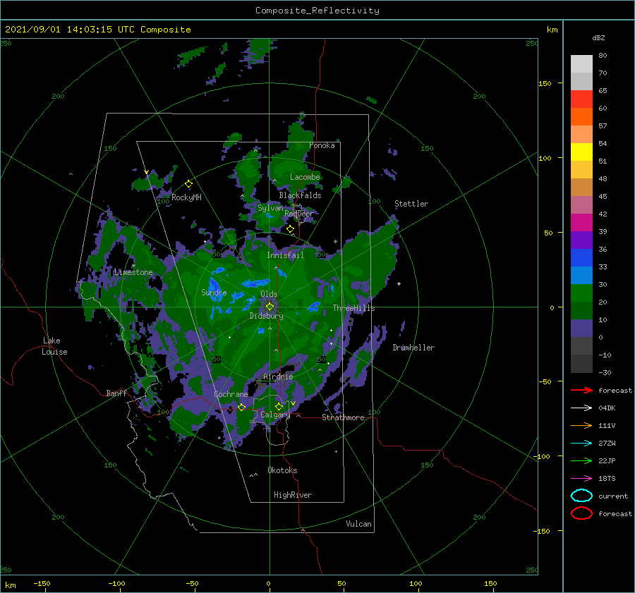Image resolution: width=635 pixels, height=593 pixels.
Task: Click the Vulcan city label
Action: [358, 524]
